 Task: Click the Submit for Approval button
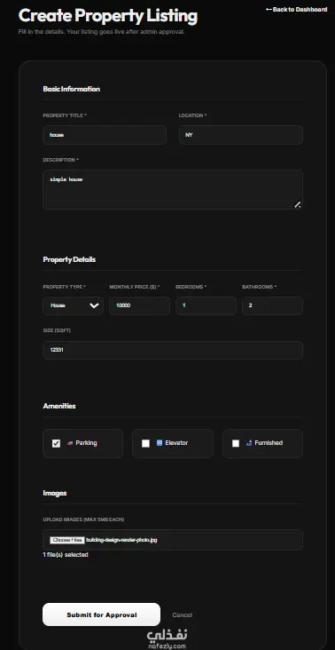coord(101,614)
